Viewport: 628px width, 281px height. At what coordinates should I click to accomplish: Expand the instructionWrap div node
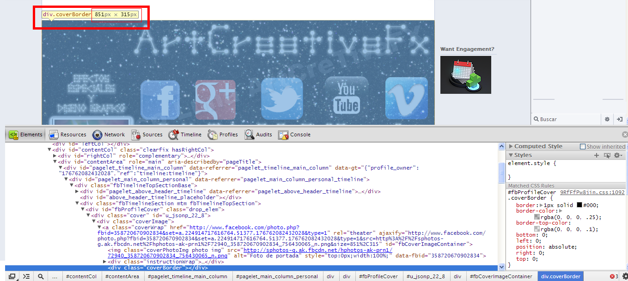click(104, 262)
